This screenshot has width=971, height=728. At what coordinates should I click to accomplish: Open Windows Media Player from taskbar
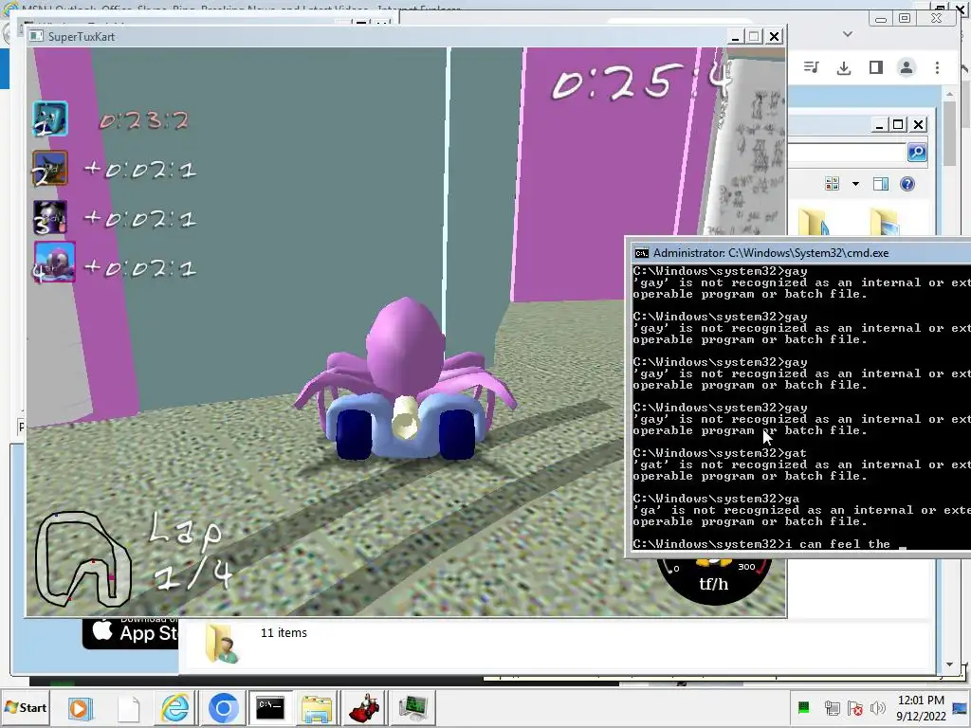tap(80, 707)
